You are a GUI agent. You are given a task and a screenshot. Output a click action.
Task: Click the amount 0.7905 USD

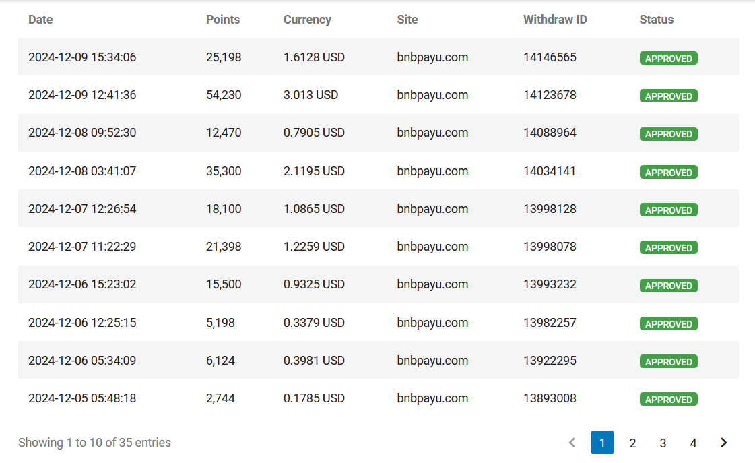pyautogui.click(x=314, y=133)
